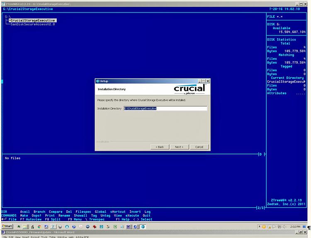The image size is (311, 238).
Task: Click the Quit command
Action: (x=146, y=216)
